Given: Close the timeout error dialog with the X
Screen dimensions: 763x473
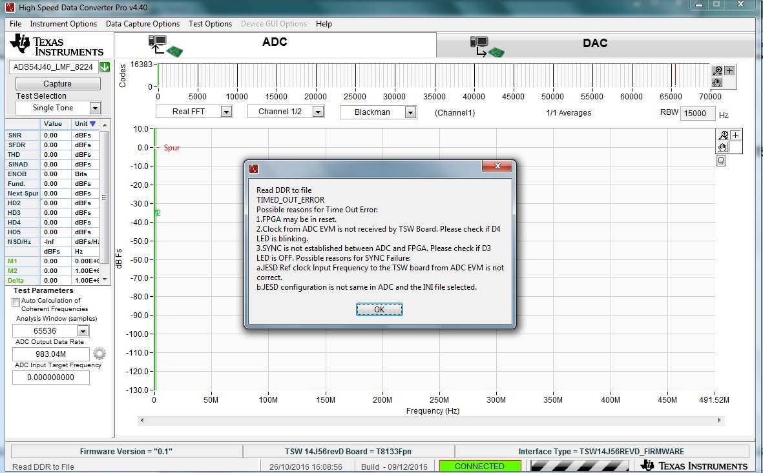Looking at the screenshot, I should pyautogui.click(x=497, y=166).
